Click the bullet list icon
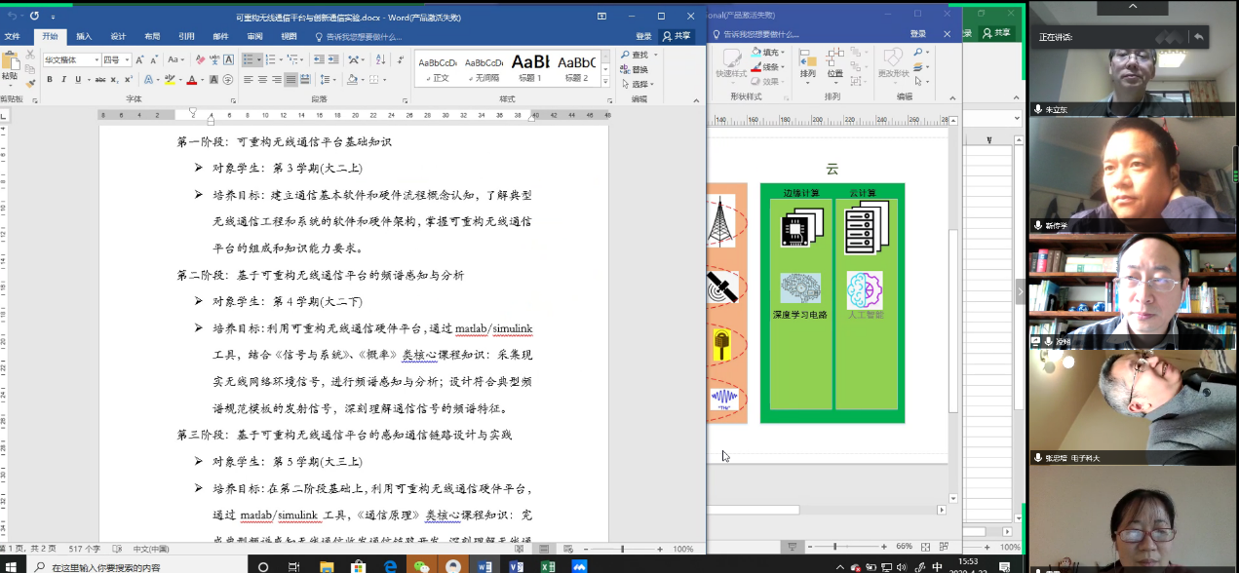The image size is (1239, 573). (x=248, y=59)
